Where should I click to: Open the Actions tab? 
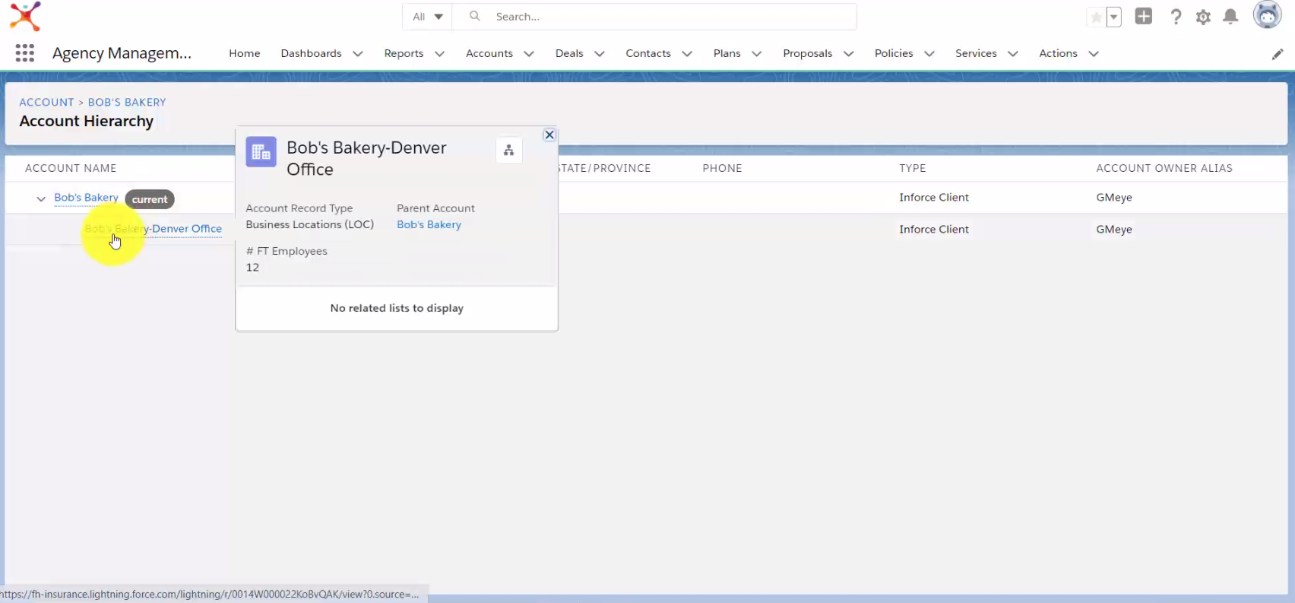[1058, 53]
